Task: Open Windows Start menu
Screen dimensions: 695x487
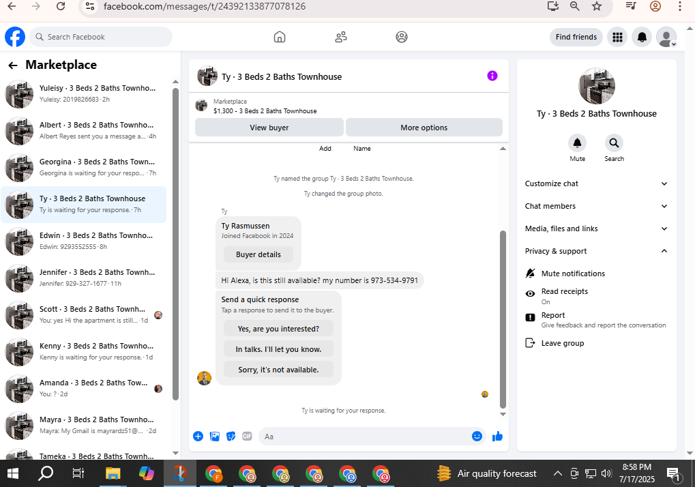Action: (x=13, y=474)
